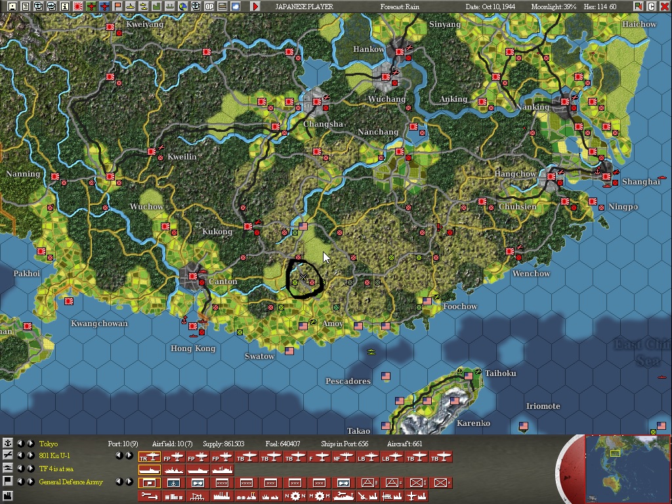This screenshot has width=672, height=504.
Task: Open the save game disk icon
Action: [13, 7]
